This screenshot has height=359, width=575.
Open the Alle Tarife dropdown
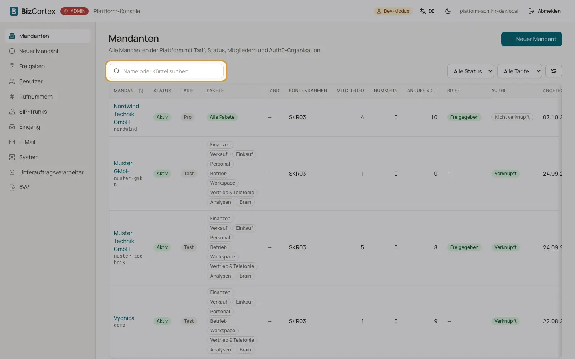point(519,71)
